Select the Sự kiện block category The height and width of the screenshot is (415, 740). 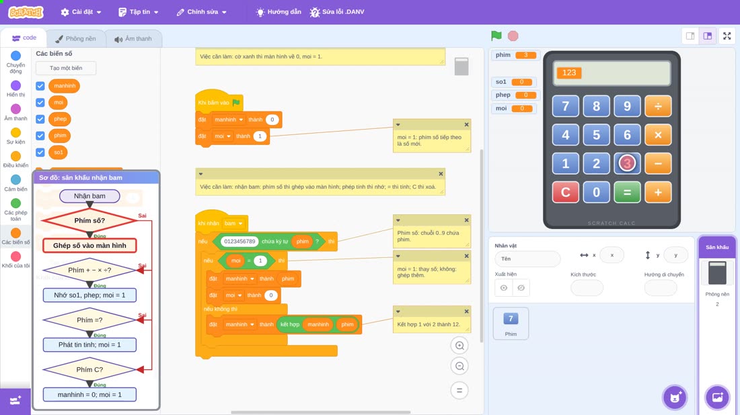coord(15,136)
